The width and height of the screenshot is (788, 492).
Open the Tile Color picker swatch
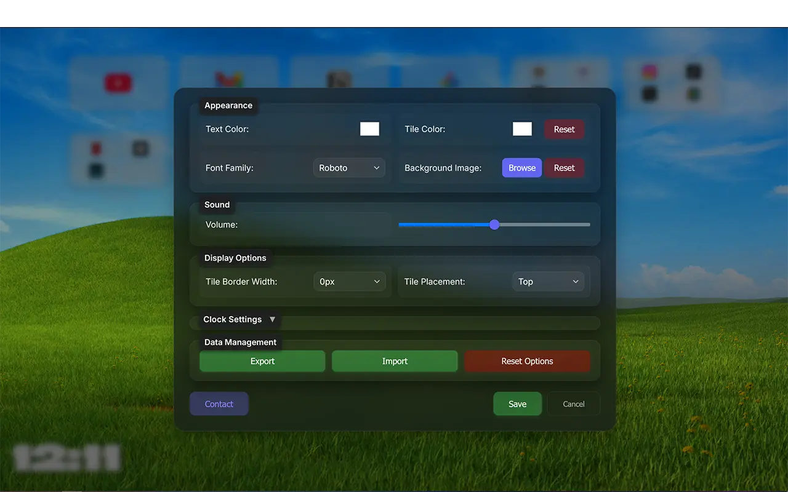tap(522, 129)
